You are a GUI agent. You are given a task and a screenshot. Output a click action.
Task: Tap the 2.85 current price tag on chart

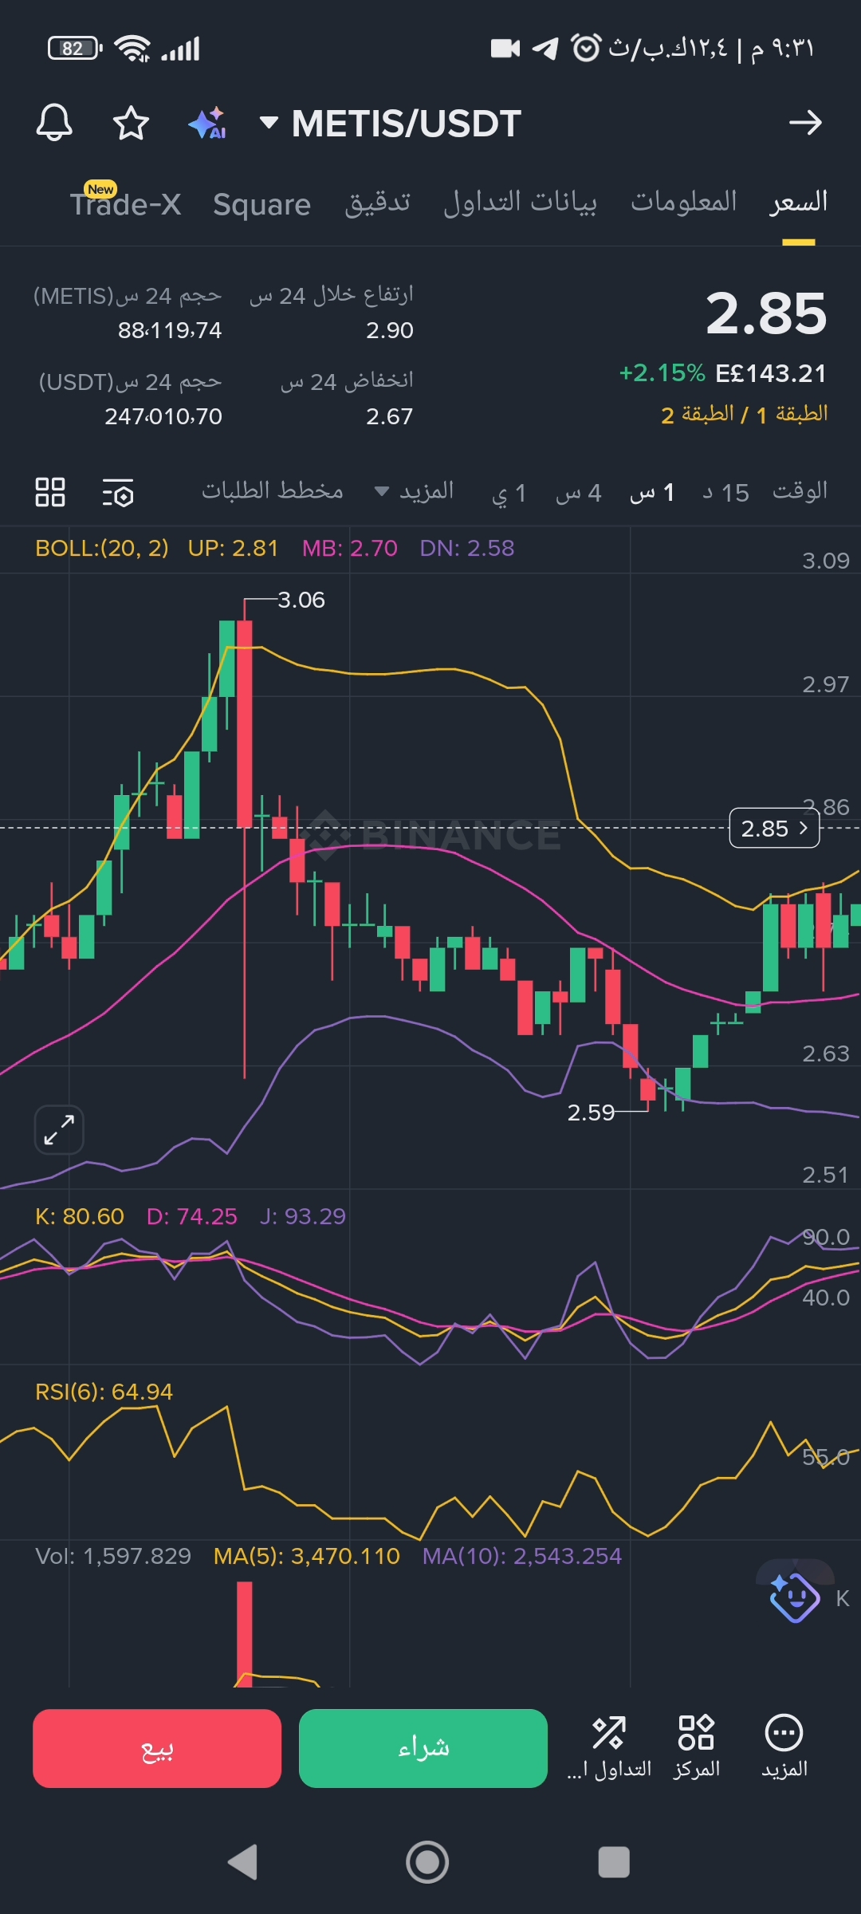pyautogui.click(x=774, y=829)
